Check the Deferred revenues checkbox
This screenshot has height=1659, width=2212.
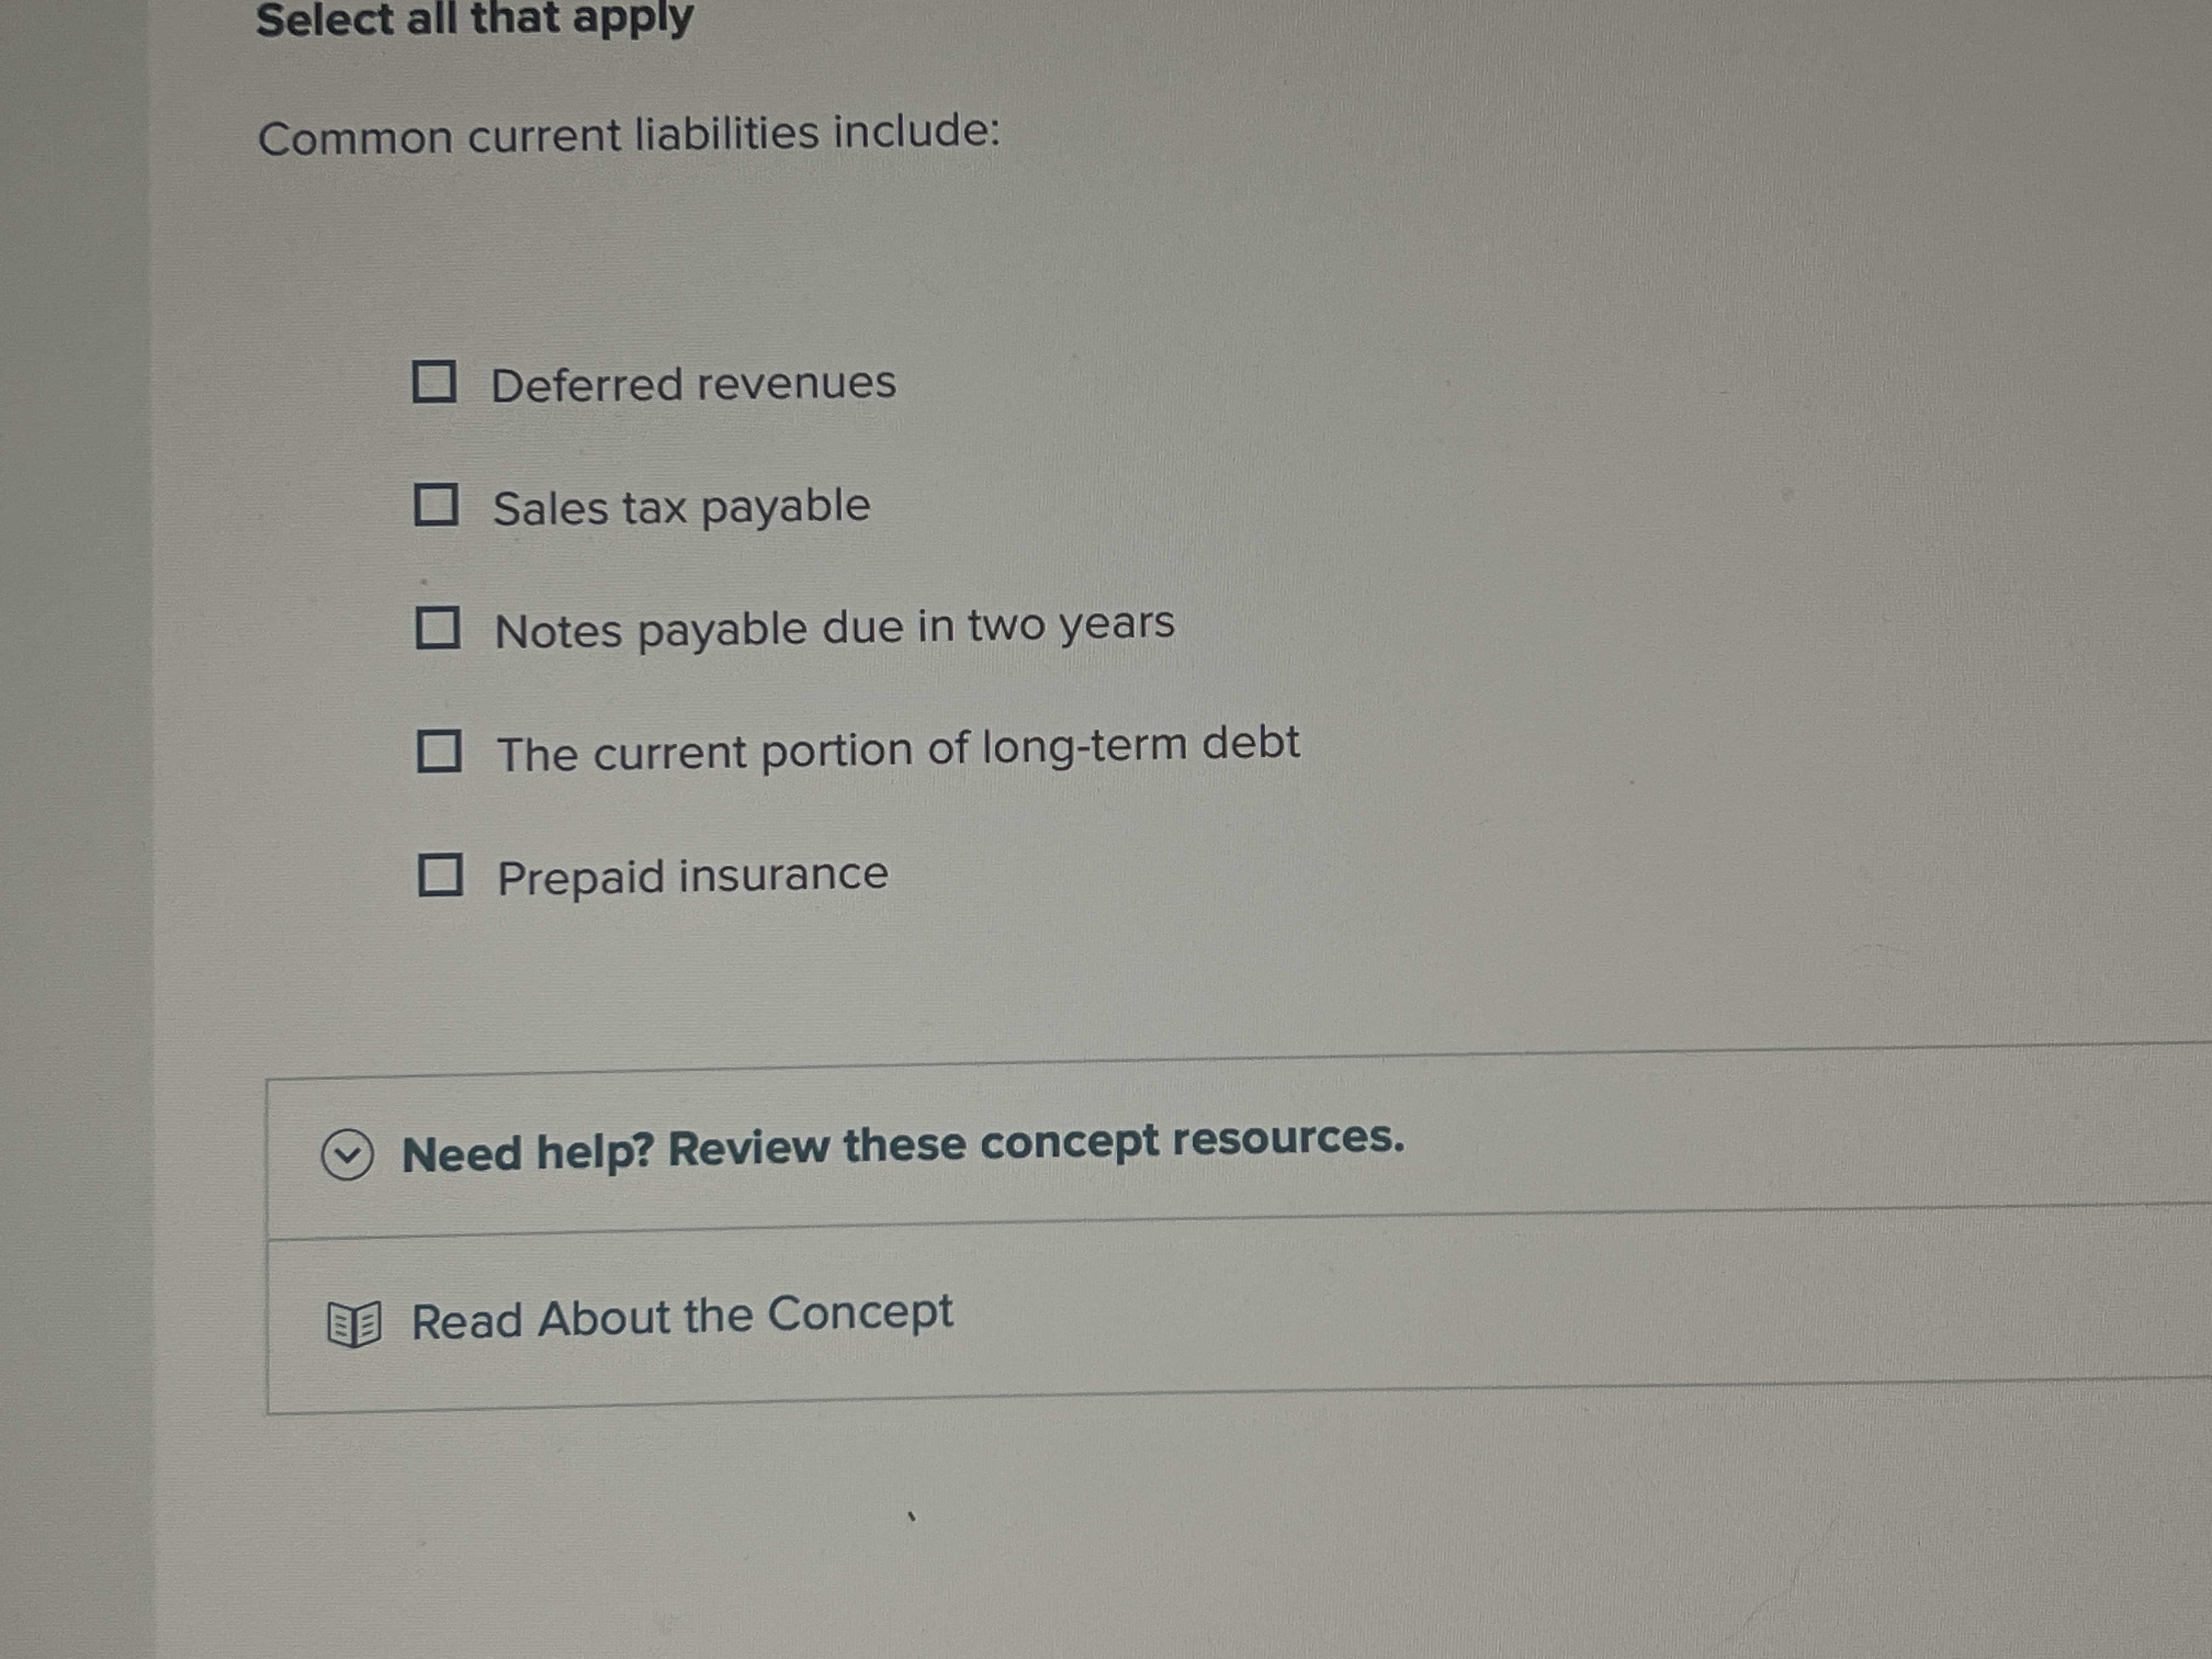tap(438, 382)
